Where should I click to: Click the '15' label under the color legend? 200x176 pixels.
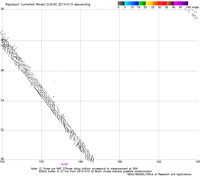139,7
